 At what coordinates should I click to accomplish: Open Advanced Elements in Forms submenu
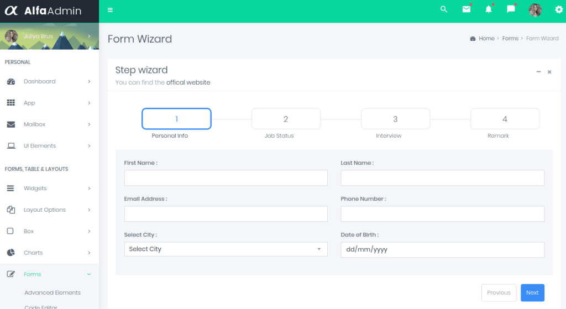coord(53,292)
